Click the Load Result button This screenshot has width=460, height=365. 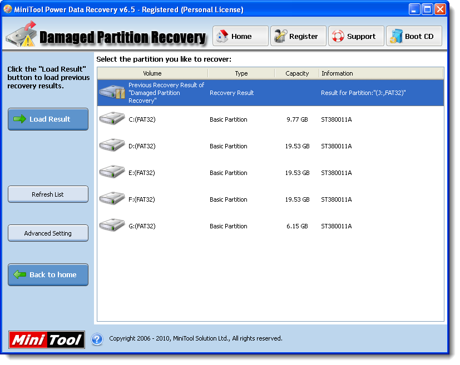[x=48, y=119]
